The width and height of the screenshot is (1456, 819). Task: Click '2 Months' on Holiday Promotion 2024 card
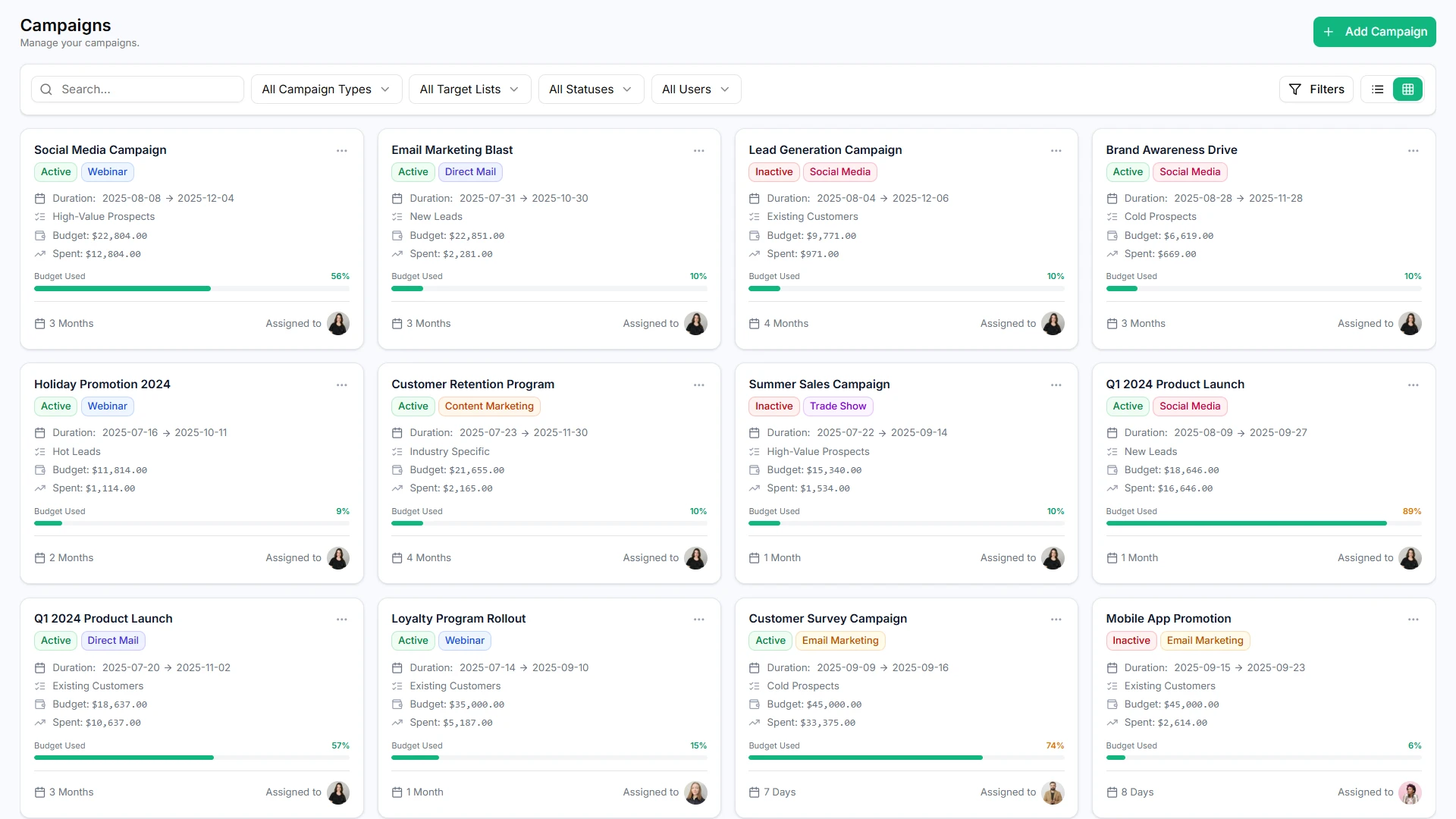(x=71, y=558)
